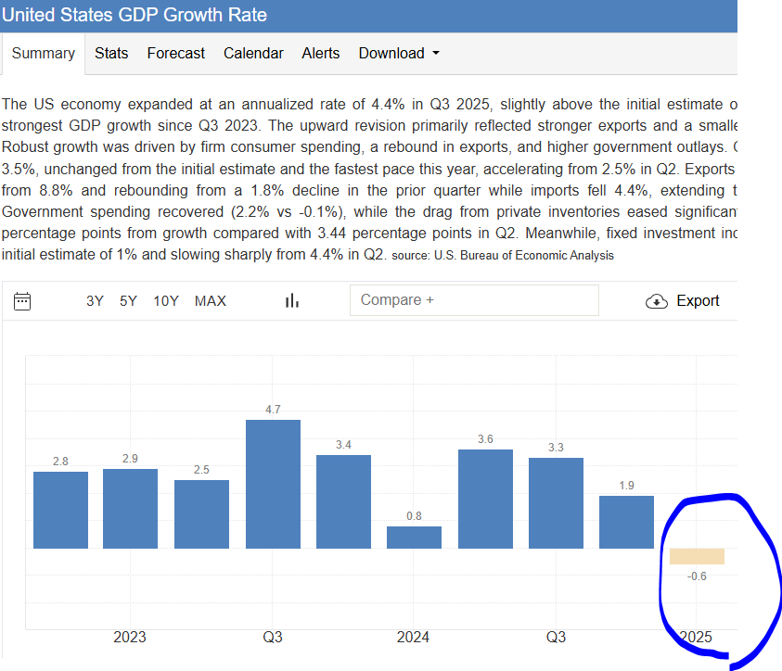The image size is (782, 671).
Task: Switch to the Summary tab
Action: pyautogui.click(x=44, y=54)
